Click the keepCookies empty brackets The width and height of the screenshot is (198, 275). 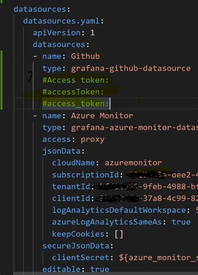click(x=119, y=234)
